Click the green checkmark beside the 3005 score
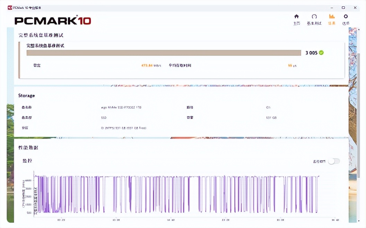Screen dimensions: 366x228 point(321,53)
